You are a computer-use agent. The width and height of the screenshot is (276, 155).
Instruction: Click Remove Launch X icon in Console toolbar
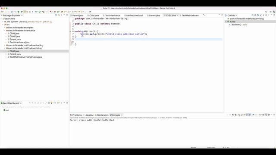point(233,115)
